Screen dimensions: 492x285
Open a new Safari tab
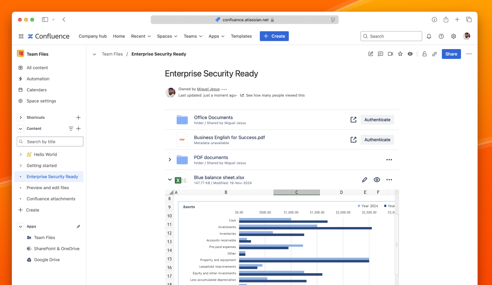[x=457, y=20]
